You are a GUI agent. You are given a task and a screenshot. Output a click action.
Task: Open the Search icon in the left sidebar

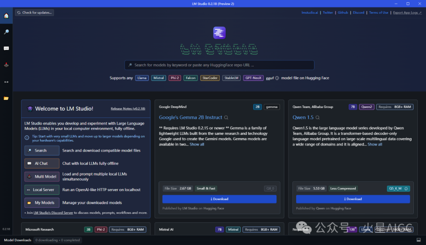click(x=6, y=32)
